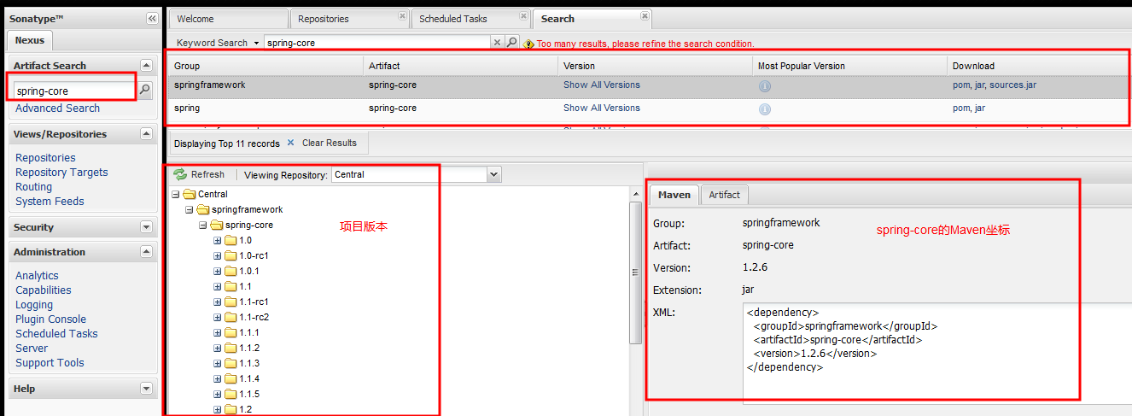This screenshot has width=1132, height=416.
Task: Collapse the springframework tree node
Action: (x=190, y=210)
